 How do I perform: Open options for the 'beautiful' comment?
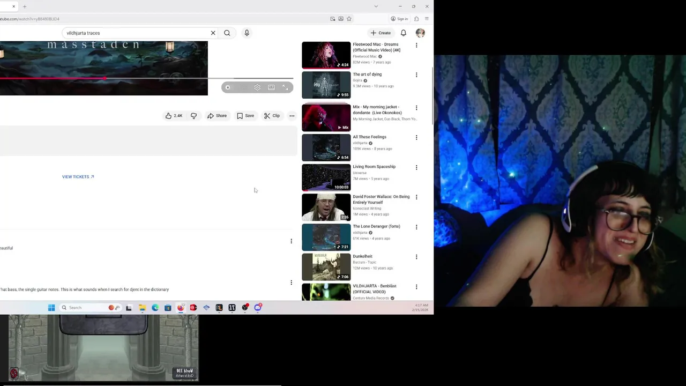(x=291, y=241)
